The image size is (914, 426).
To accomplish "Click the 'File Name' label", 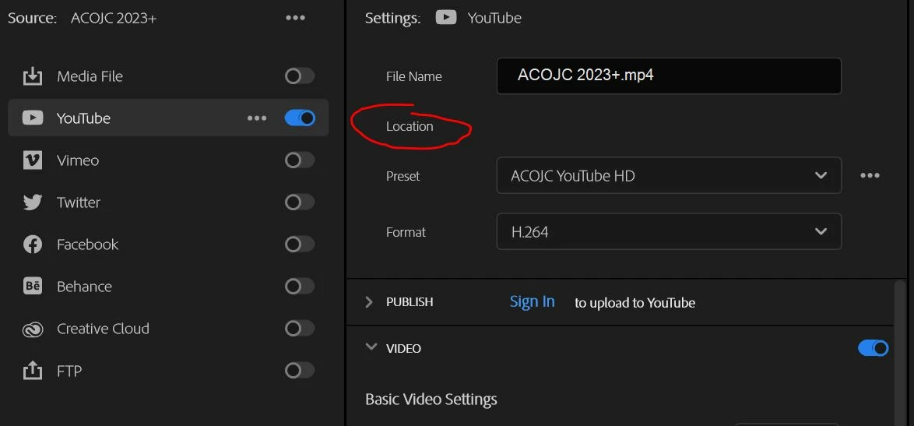I will coord(413,76).
